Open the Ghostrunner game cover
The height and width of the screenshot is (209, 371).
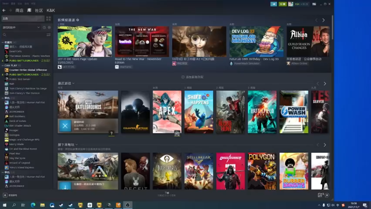pos(230,171)
